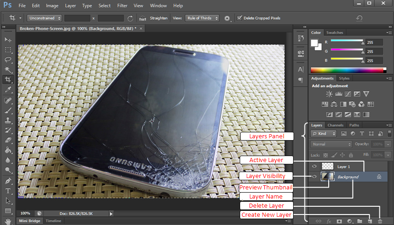Create a new group folder icon
Viewport: 394px width, 225px height.
pos(360,221)
